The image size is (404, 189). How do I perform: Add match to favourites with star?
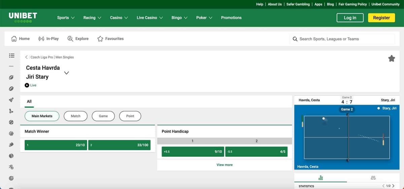pyautogui.click(x=392, y=59)
